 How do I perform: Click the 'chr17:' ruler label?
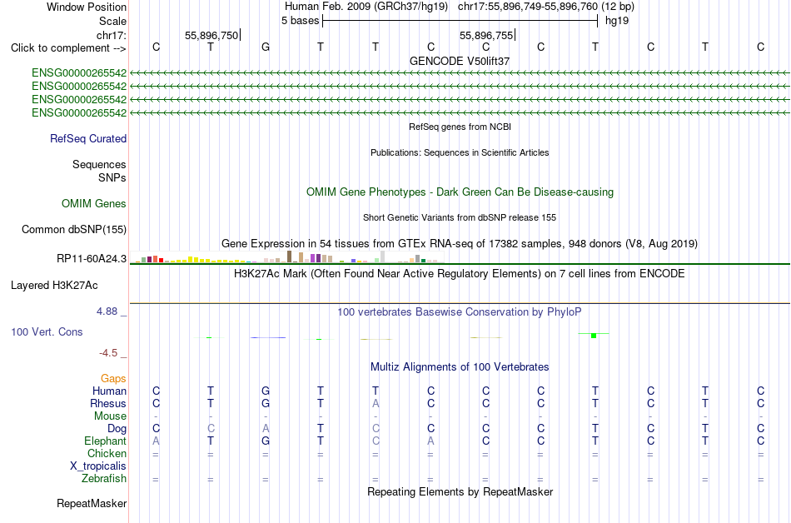click(x=112, y=35)
